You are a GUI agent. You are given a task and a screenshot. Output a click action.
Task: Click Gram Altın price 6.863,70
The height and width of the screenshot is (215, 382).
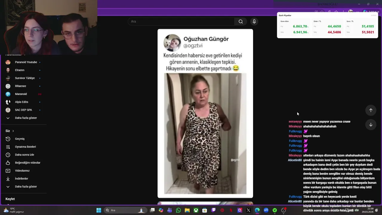pos(300,26)
